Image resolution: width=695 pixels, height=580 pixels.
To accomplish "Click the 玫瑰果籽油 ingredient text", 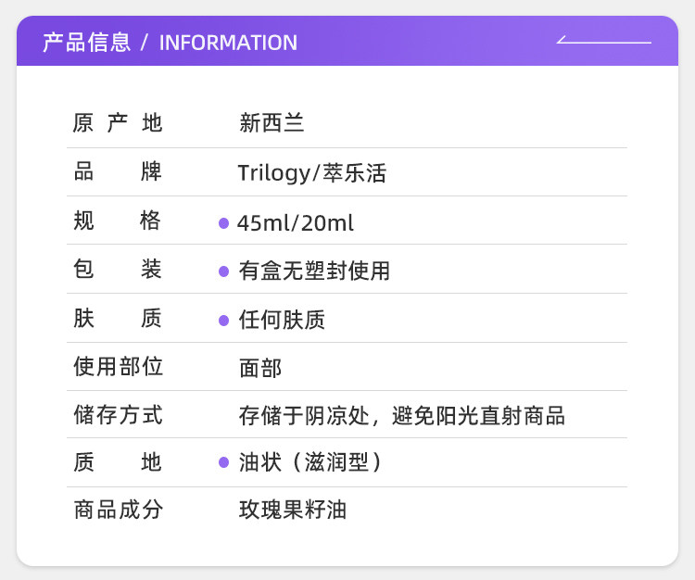I will click(x=293, y=510).
